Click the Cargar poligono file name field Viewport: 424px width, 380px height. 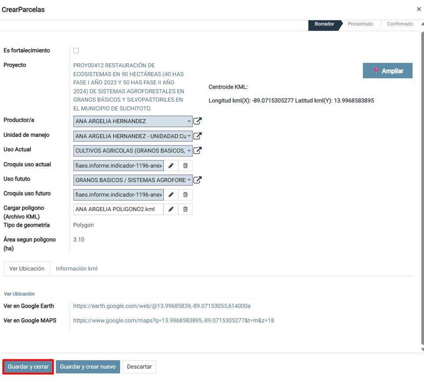coord(118,209)
